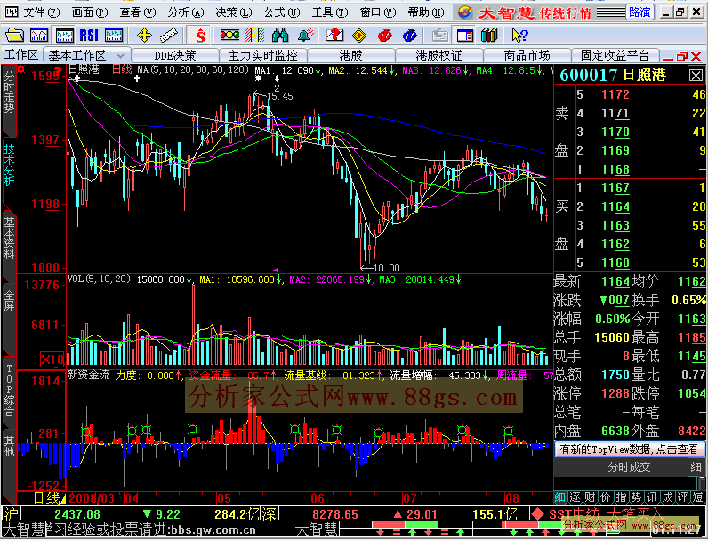Click the boxed X icon beside 日照港
This screenshot has height=541, width=708.
click(x=696, y=76)
